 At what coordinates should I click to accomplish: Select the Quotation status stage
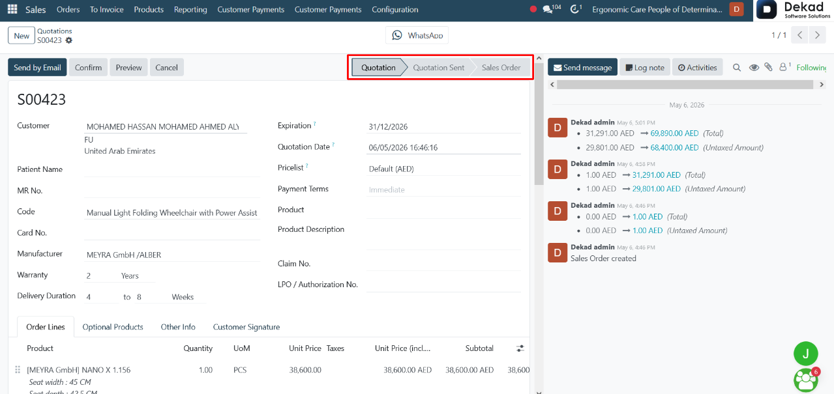point(378,67)
